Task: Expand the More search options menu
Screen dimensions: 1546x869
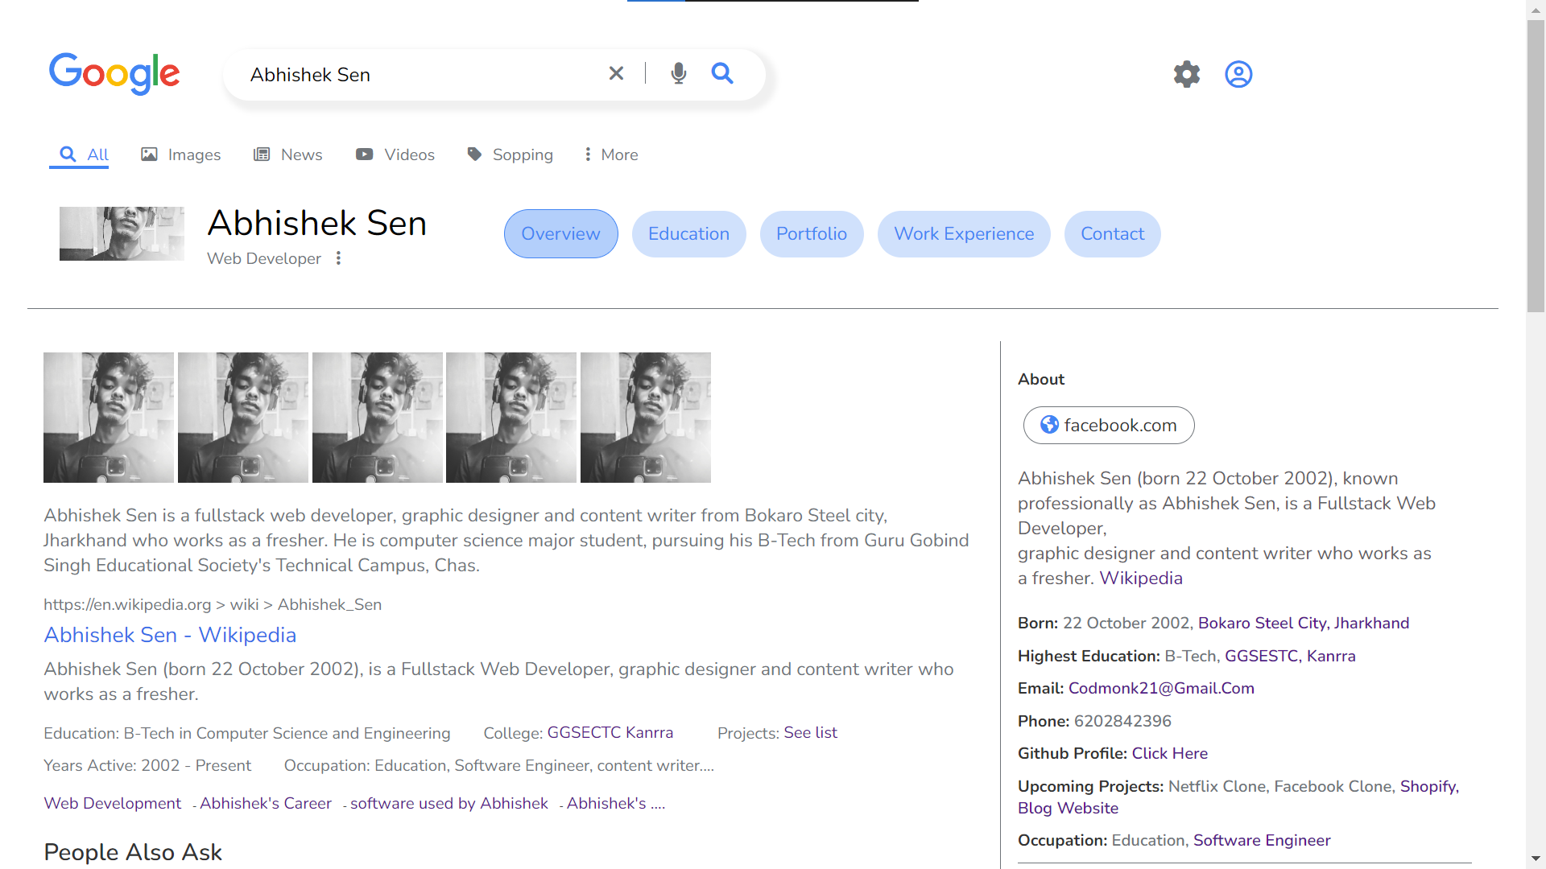Action: tap(612, 154)
